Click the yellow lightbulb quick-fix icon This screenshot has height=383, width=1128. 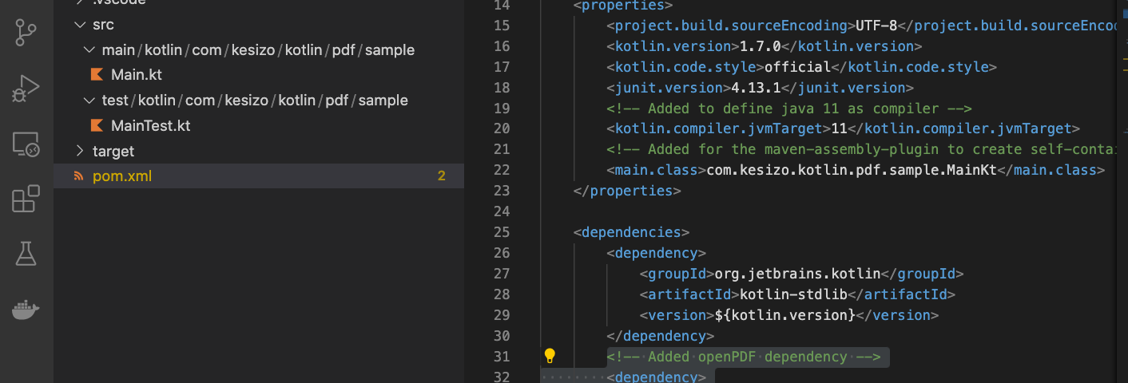[x=550, y=356]
